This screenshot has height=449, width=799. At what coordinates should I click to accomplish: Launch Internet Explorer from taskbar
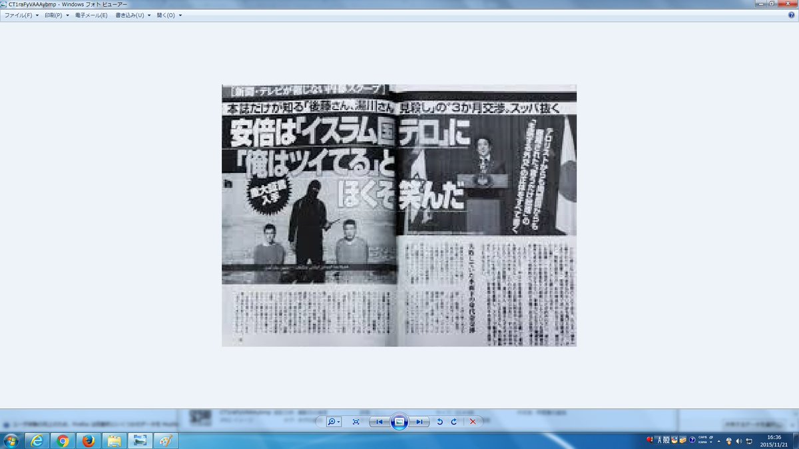click(x=37, y=440)
